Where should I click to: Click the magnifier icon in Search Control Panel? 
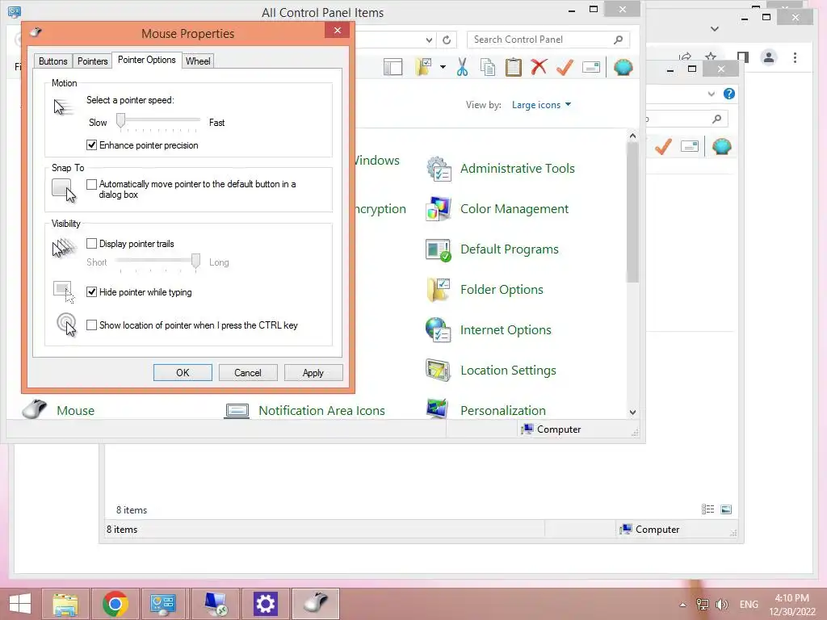618,40
